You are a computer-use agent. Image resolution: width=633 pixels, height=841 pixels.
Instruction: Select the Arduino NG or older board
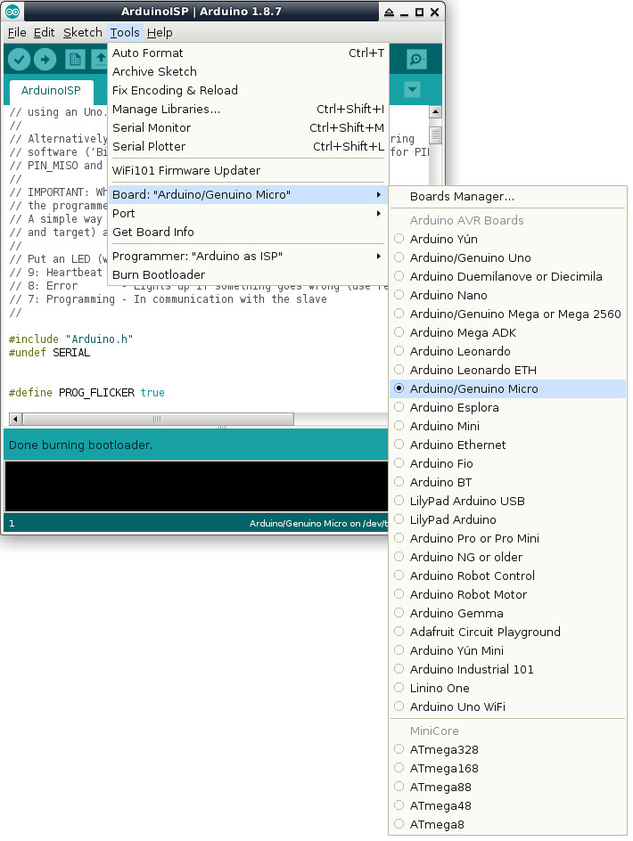[x=507, y=558]
